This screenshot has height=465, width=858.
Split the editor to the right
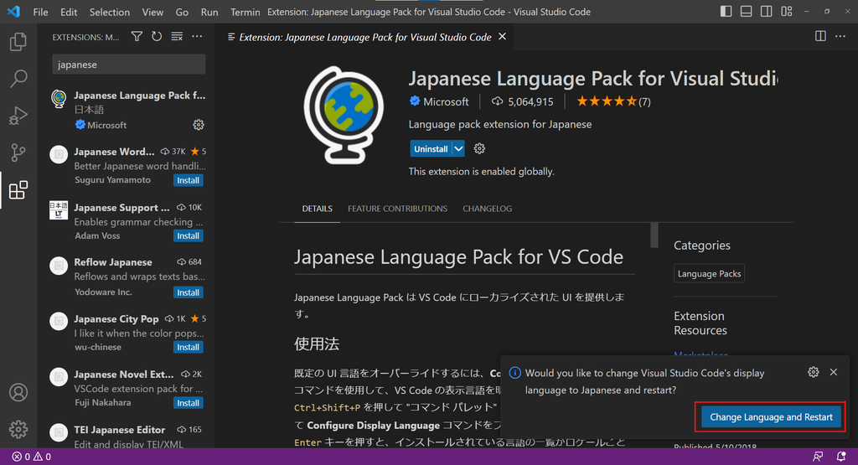click(820, 36)
